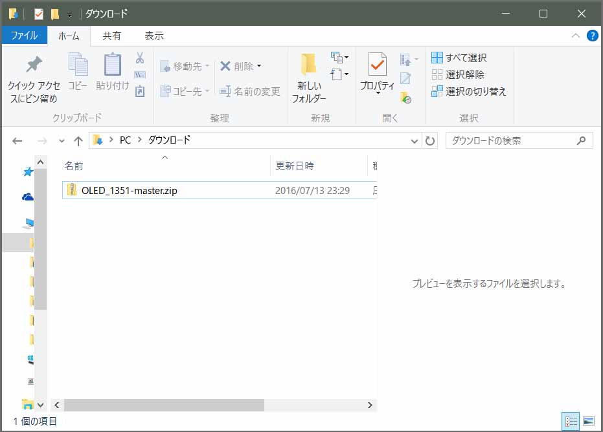Switch to the 表示 ribbon tab

click(x=154, y=36)
